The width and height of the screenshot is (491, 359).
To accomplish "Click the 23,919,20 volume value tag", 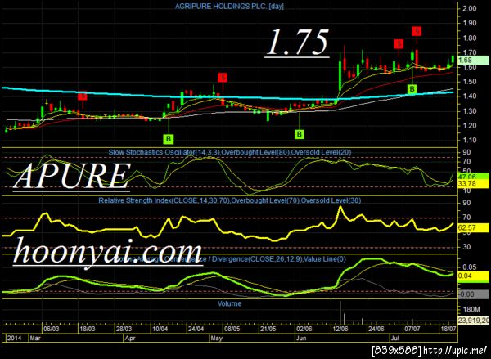I will 473,321.
